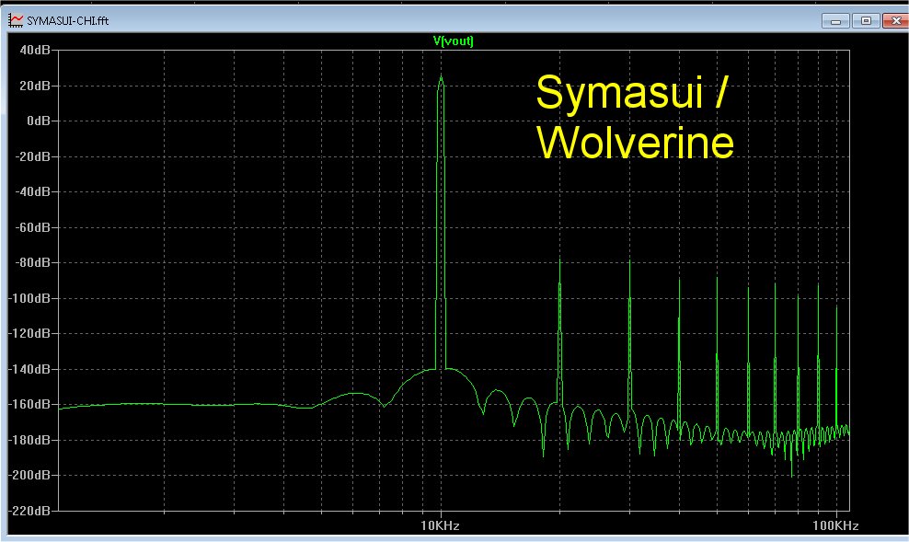The image size is (909, 542).
Task: Click the 10KHz frequency axis label
Action: click(x=440, y=525)
